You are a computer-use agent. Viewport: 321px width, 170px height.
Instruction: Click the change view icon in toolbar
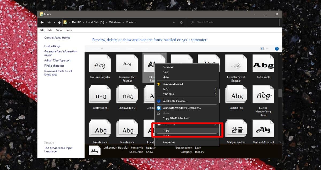[x=262, y=49]
